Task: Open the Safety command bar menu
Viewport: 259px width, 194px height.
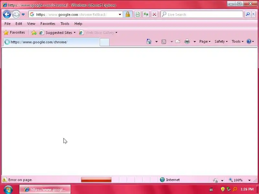Action: coord(221,41)
